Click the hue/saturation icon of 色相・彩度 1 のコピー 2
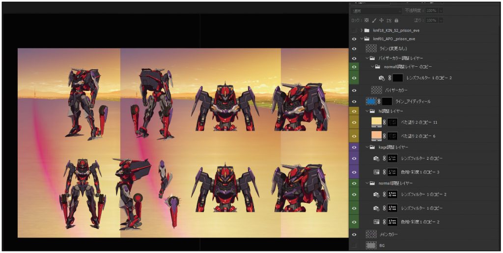This screenshot has height=253, width=503. [x=376, y=222]
